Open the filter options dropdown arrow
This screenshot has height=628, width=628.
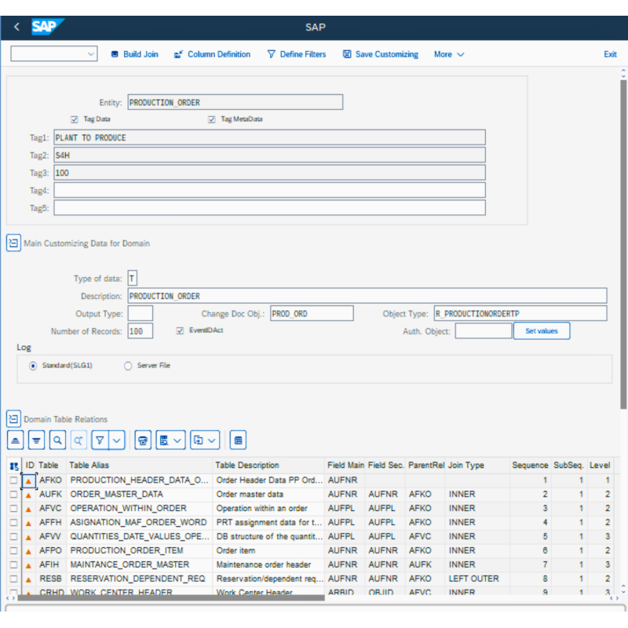(117, 440)
